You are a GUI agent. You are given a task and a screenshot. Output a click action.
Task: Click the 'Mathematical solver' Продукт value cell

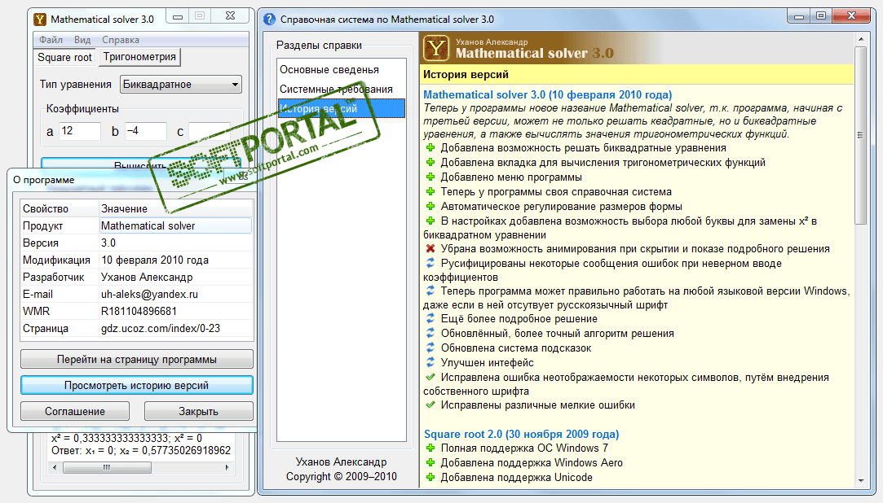point(175,226)
